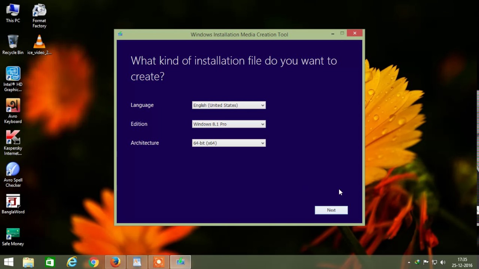
Task: Switch to the orange screen recorder taskbar app
Action: 159,262
